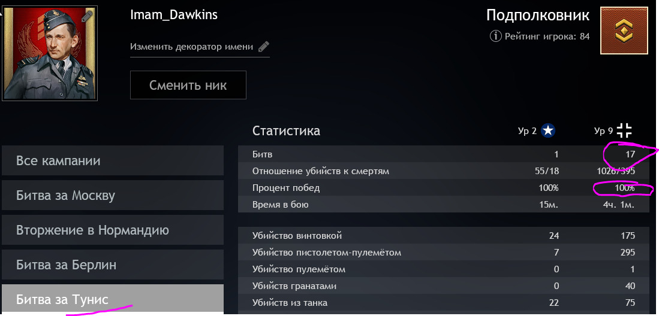Open the "Битва за Москву" campaign
The image size is (659, 316).
point(113,196)
